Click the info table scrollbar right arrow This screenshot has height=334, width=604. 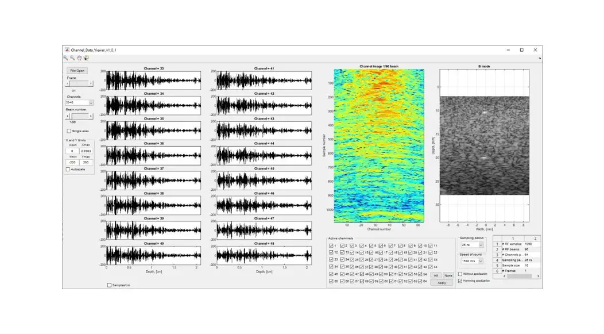tap(538, 276)
